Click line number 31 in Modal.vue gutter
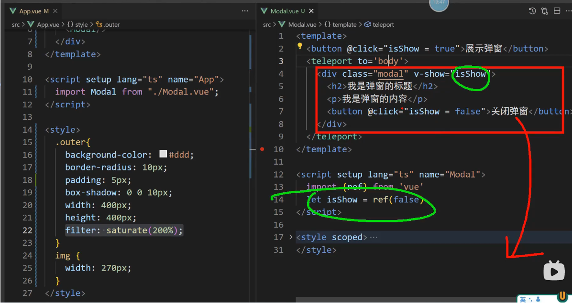Screen dimensions: 572x303 tap(278, 250)
